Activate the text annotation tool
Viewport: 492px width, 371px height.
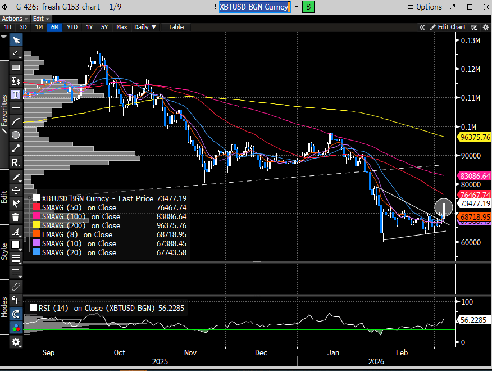pos(16,94)
